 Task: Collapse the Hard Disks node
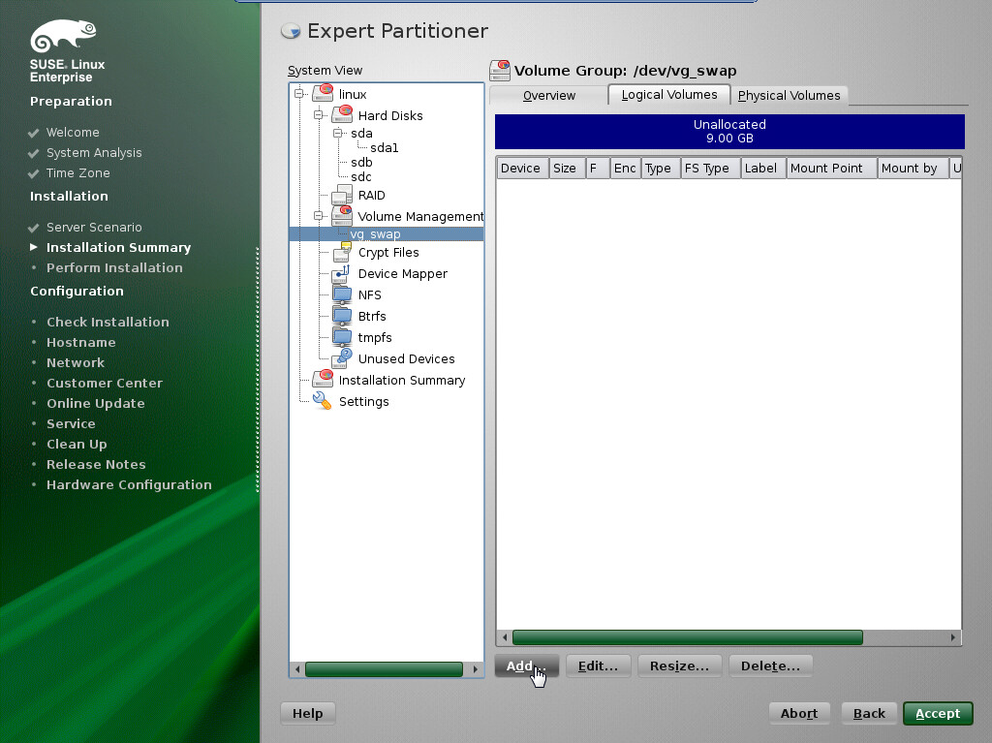point(319,115)
